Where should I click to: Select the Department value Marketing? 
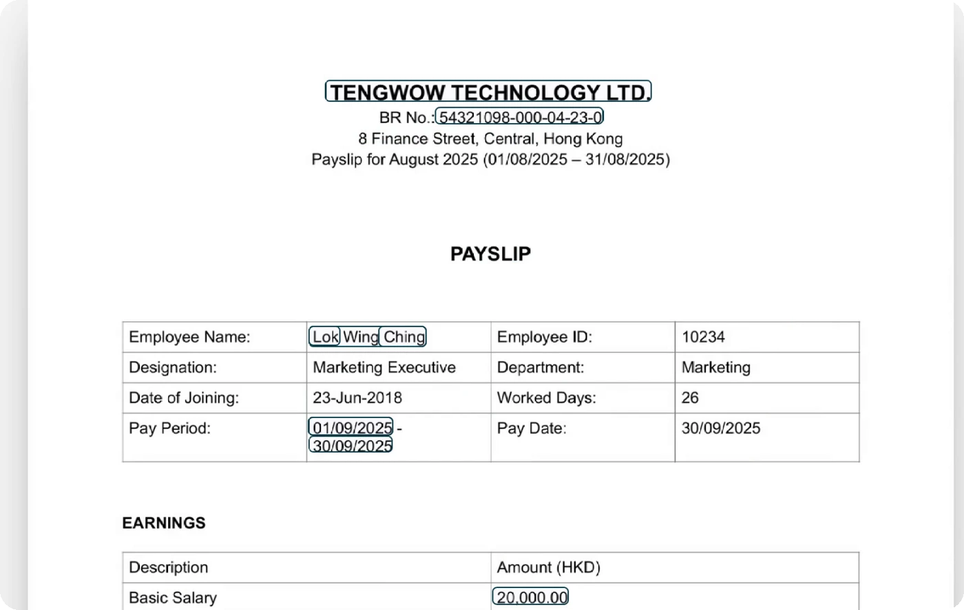tap(716, 367)
